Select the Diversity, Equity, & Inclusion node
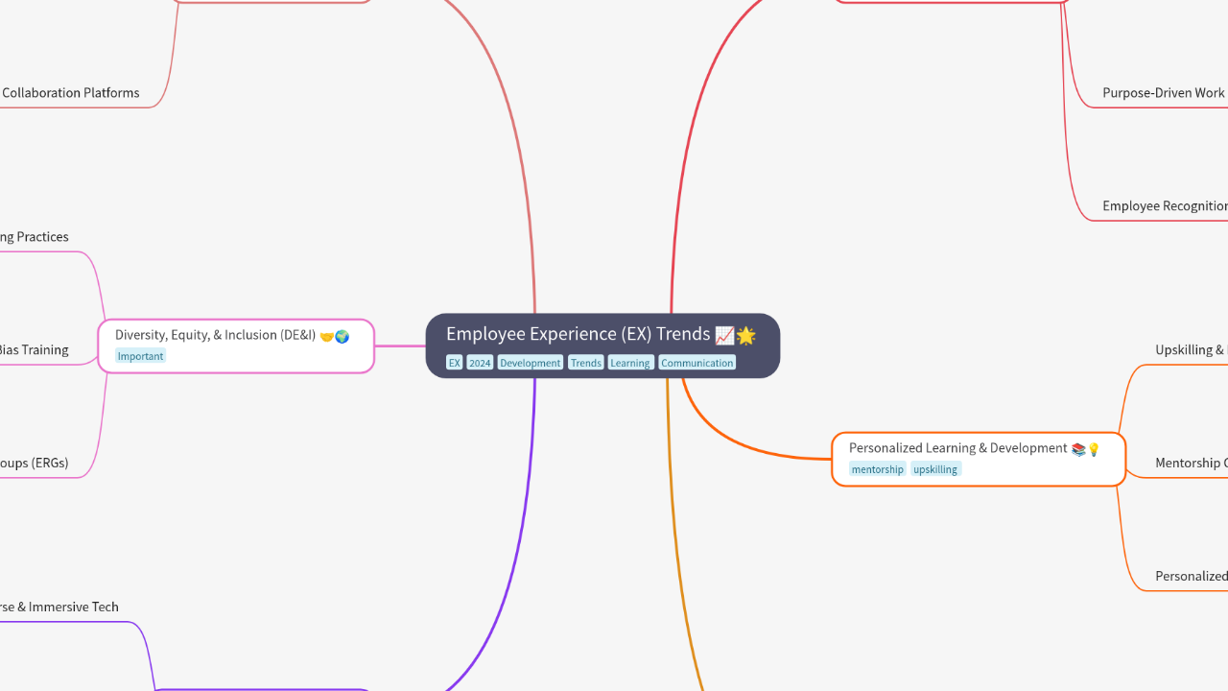This screenshot has width=1228, height=691. tap(236, 345)
